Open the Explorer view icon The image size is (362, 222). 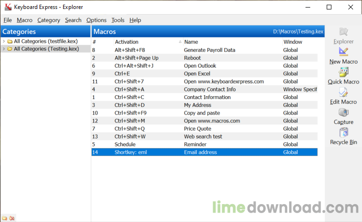pyautogui.click(x=343, y=32)
